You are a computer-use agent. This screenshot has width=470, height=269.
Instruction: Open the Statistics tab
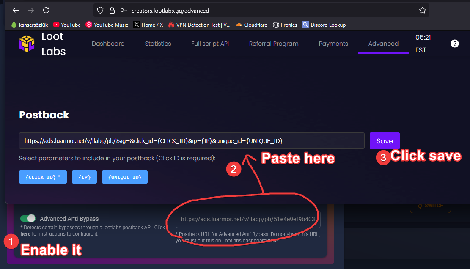click(x=158, y=44)
